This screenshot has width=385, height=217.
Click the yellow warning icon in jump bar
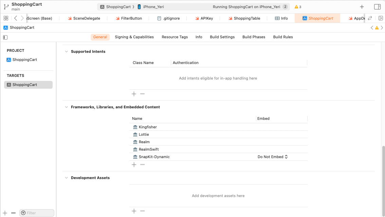pos(377,28)
